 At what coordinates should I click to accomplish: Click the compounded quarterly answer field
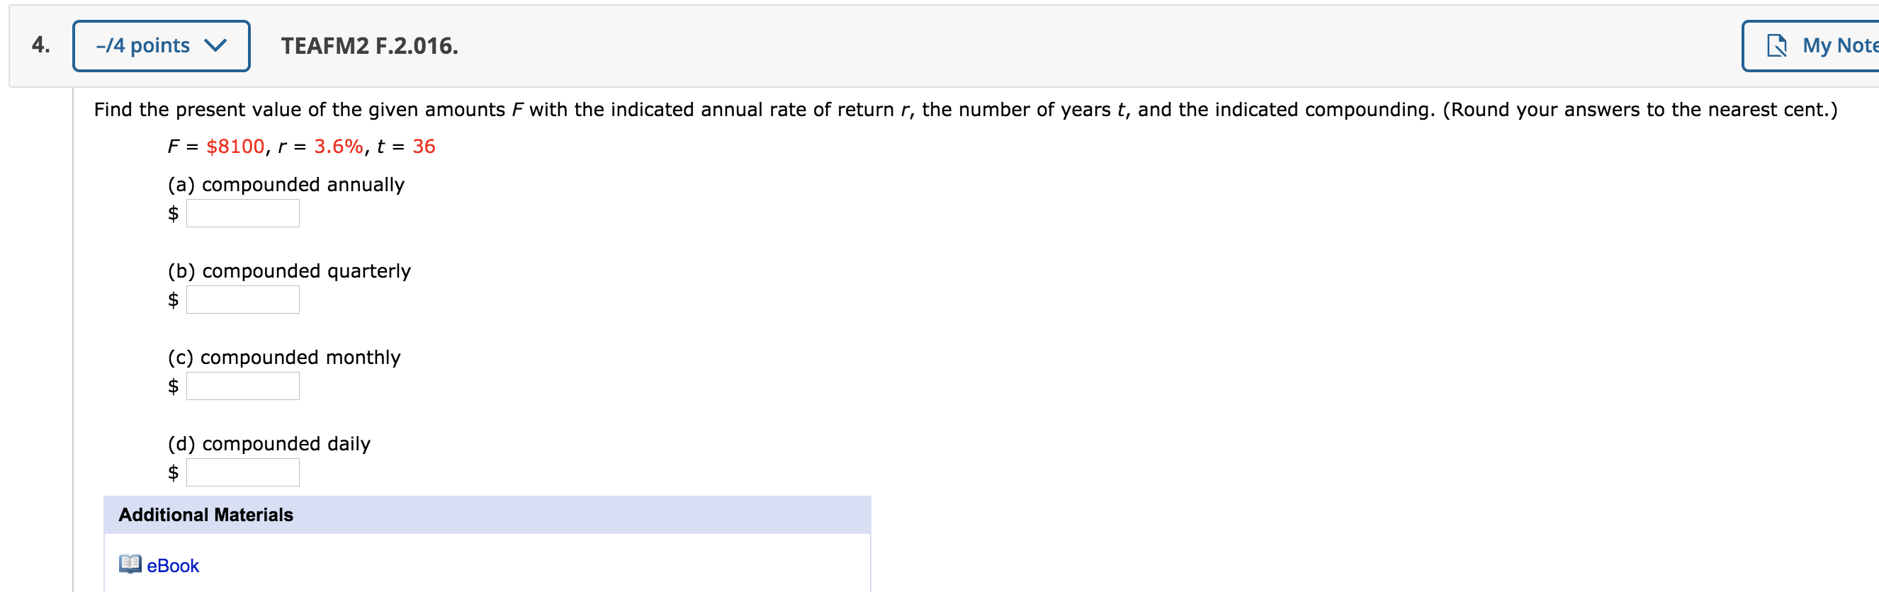(243, 299)
